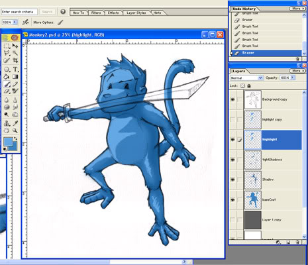Select the Zoom tool
This screenshot has height=265, width=308.
click(x=15, y=131)
